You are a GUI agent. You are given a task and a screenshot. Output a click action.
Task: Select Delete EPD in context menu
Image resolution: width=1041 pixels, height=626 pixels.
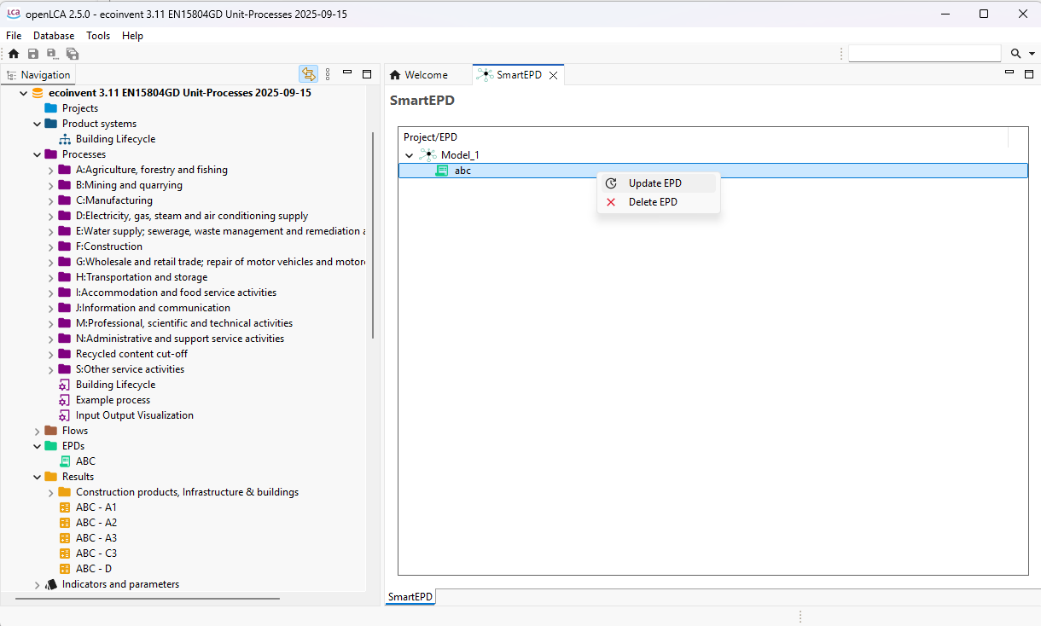click(x=653, y=202)
